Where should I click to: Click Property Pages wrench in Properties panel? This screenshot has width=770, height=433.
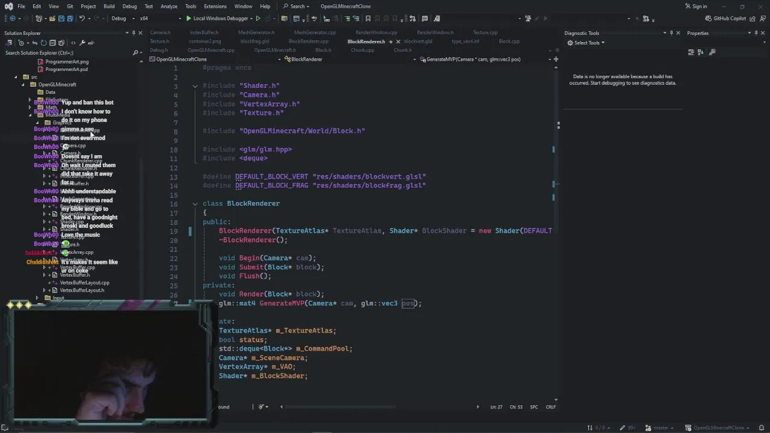(712, 52)
